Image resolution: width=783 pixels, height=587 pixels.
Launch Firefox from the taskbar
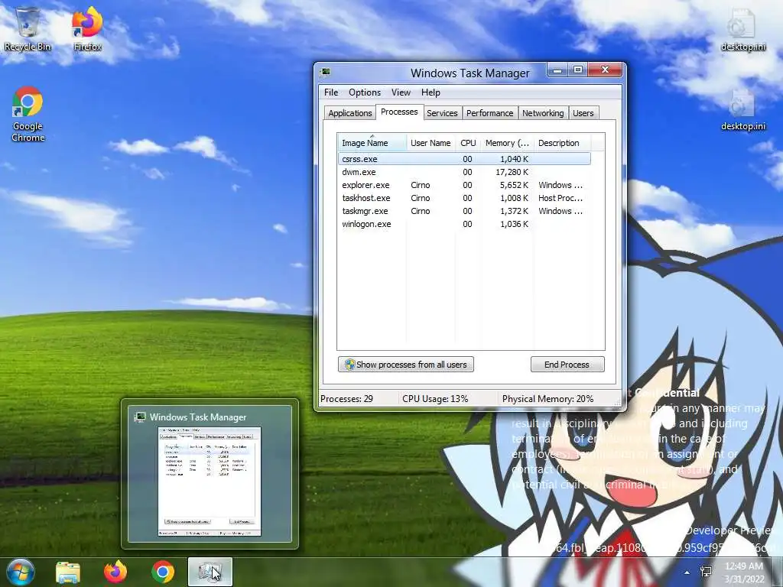pos(115,572)
